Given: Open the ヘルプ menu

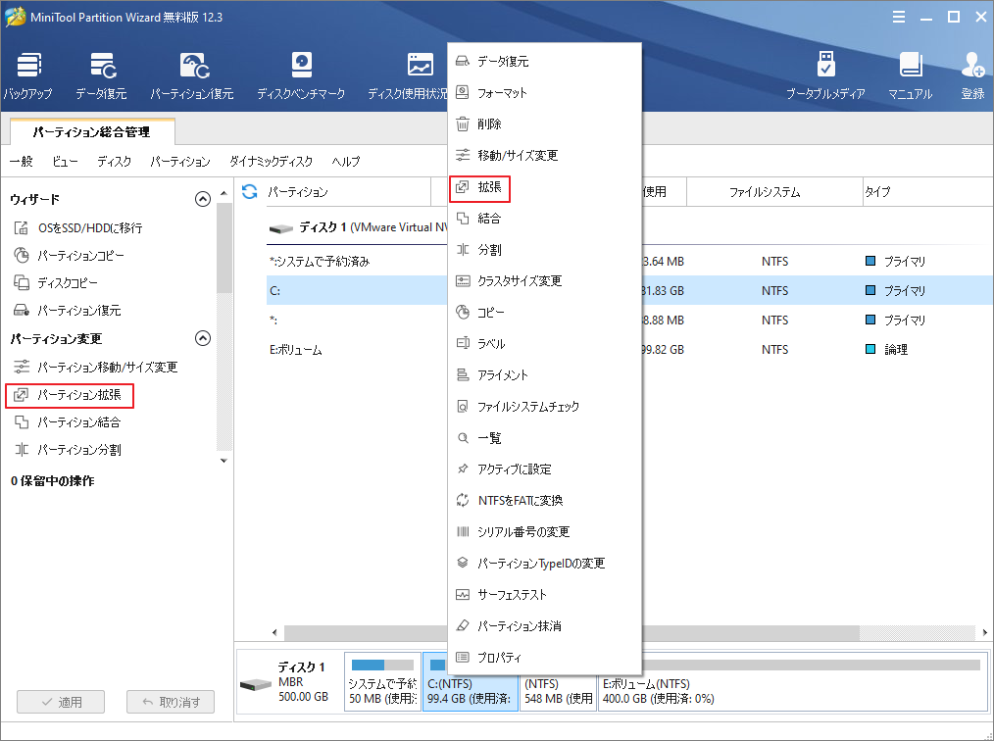Looking at the screenshot, I should pos(345,161).
